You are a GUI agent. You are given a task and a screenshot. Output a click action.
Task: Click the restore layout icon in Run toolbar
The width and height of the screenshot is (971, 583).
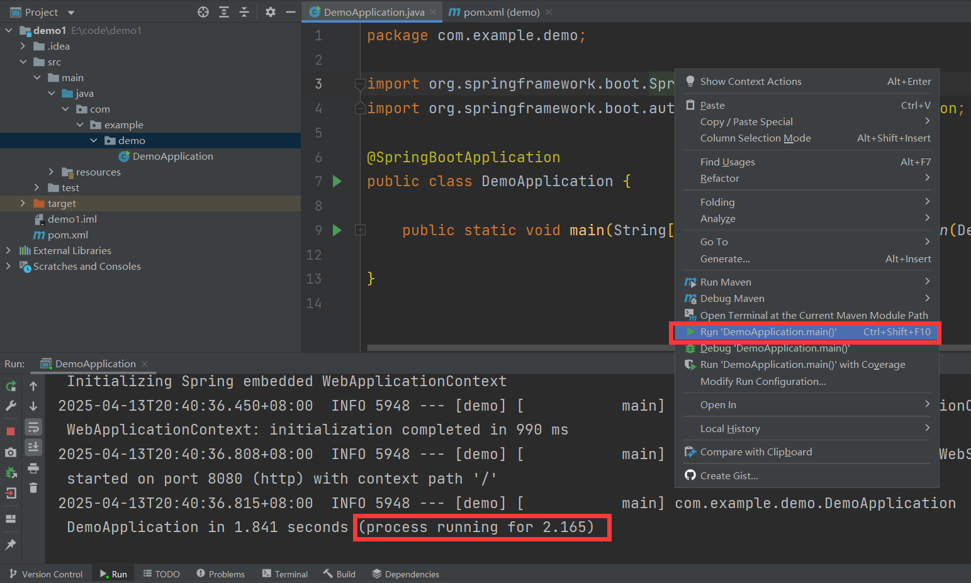coord(11,519)
